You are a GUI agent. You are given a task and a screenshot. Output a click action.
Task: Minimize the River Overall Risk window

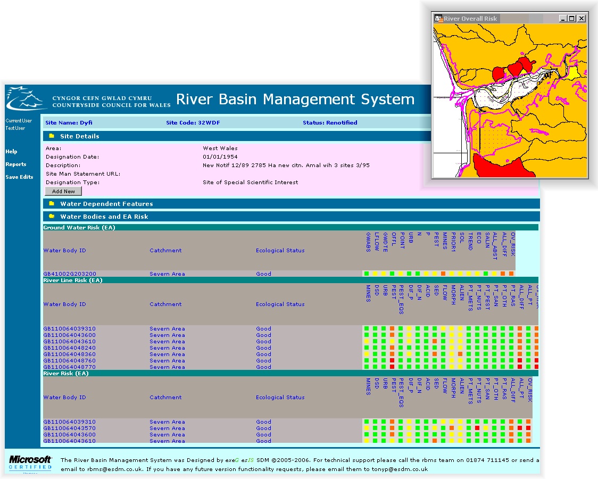pos(562,18)
